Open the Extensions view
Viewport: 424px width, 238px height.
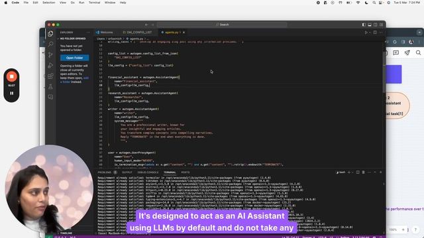50,76
